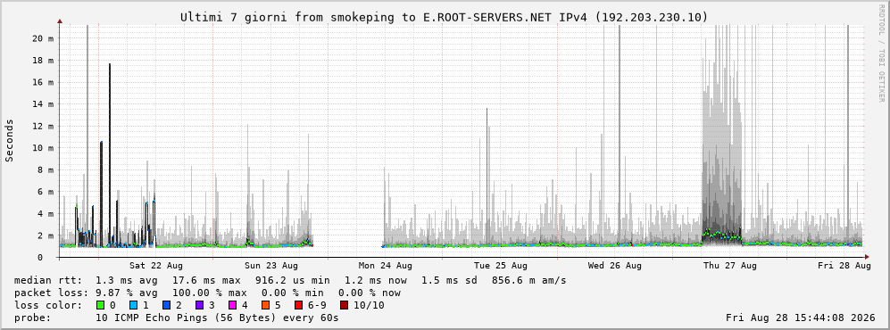Click the 20 m y-axis tick label
This screenshot has height=330, width=890.
pos(43,38)
